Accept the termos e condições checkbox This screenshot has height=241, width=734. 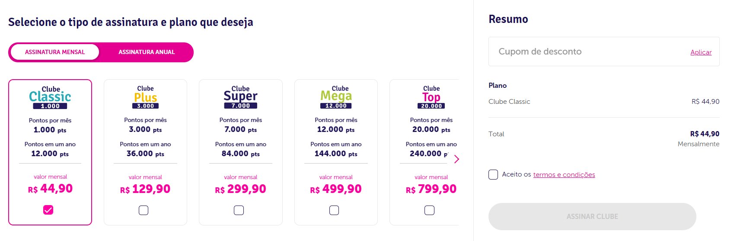[493, 175]
